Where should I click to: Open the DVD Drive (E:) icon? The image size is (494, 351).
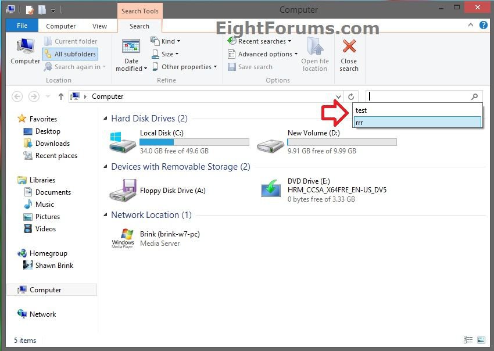[x=270, y=189]
